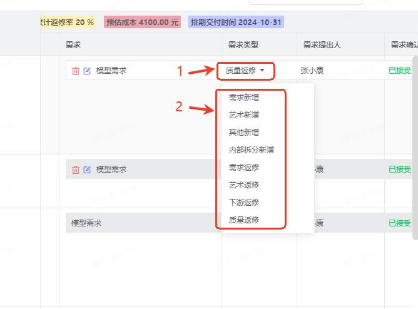This screenshot has width=418, height=309.
Task: Choose 艺术新增 option
Action: [x=244, y=115]
